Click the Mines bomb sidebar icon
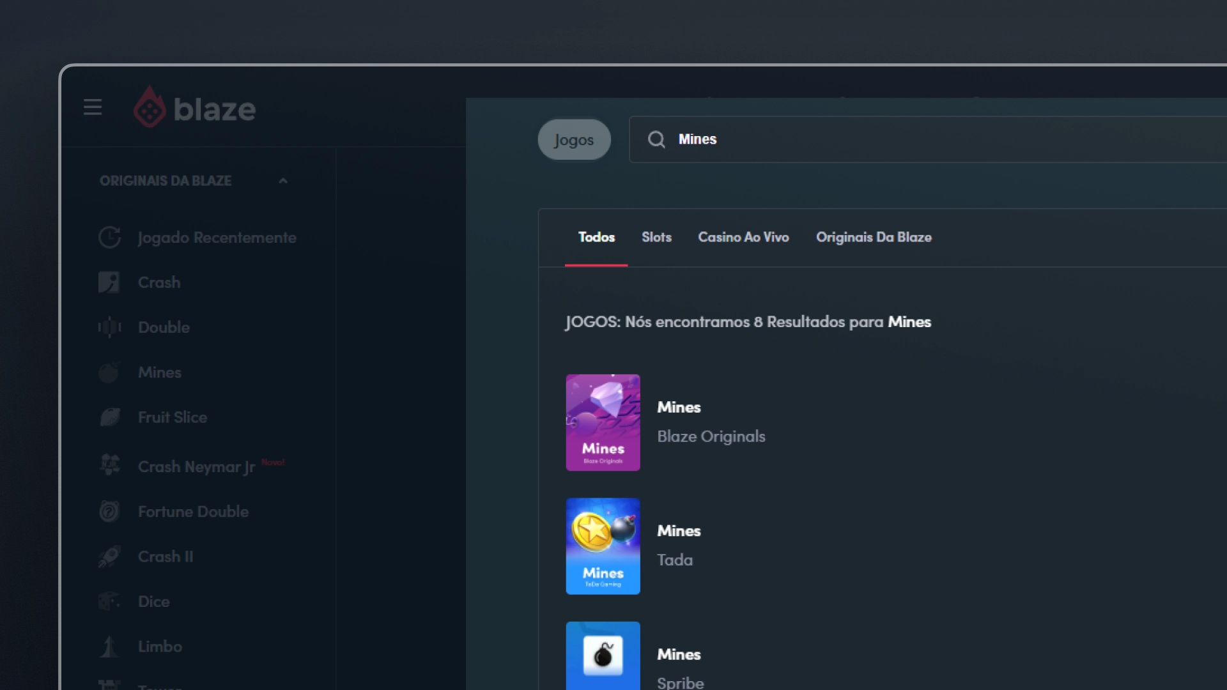Screen dimensions: 1227x690 [109, 372]
